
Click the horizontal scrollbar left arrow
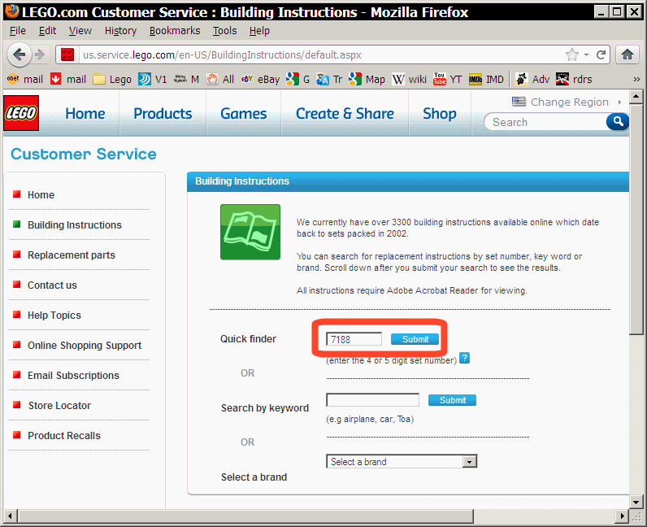[x=11, y=516]
